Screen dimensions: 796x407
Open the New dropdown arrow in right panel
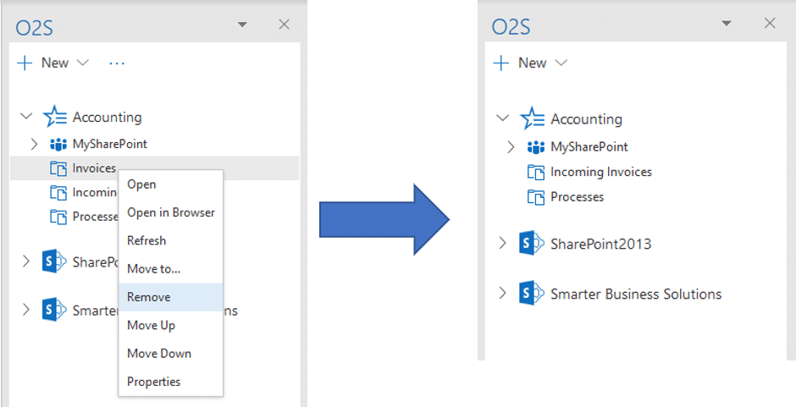tap(561, 63)
